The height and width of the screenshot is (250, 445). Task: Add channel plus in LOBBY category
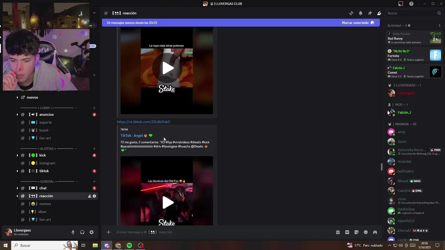click(94, 108)
